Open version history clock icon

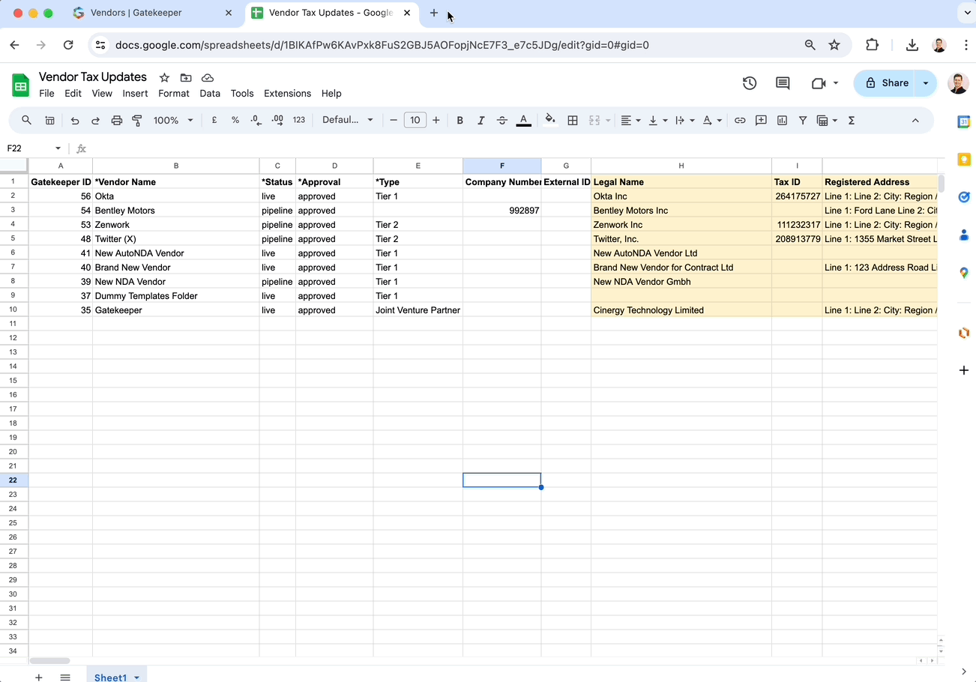click(x=749, y=83)
